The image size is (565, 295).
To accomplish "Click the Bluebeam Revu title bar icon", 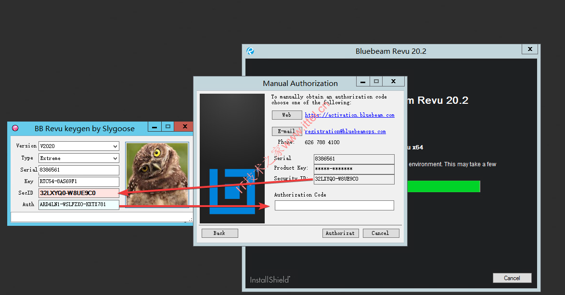I will [250, 51].
